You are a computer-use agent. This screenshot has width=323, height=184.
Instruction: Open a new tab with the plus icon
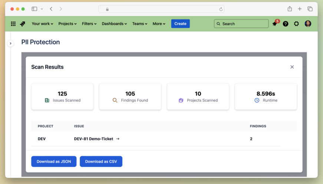(x=300, y=9)
